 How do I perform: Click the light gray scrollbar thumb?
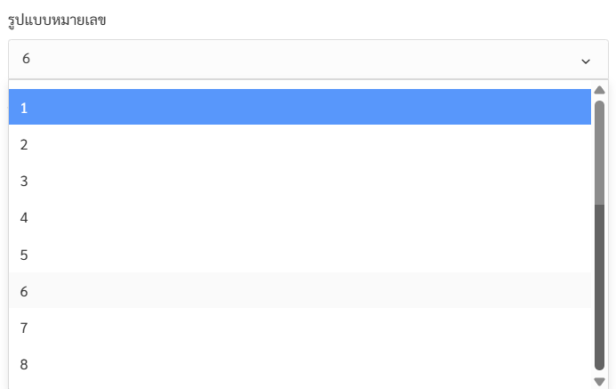[599, 152]
